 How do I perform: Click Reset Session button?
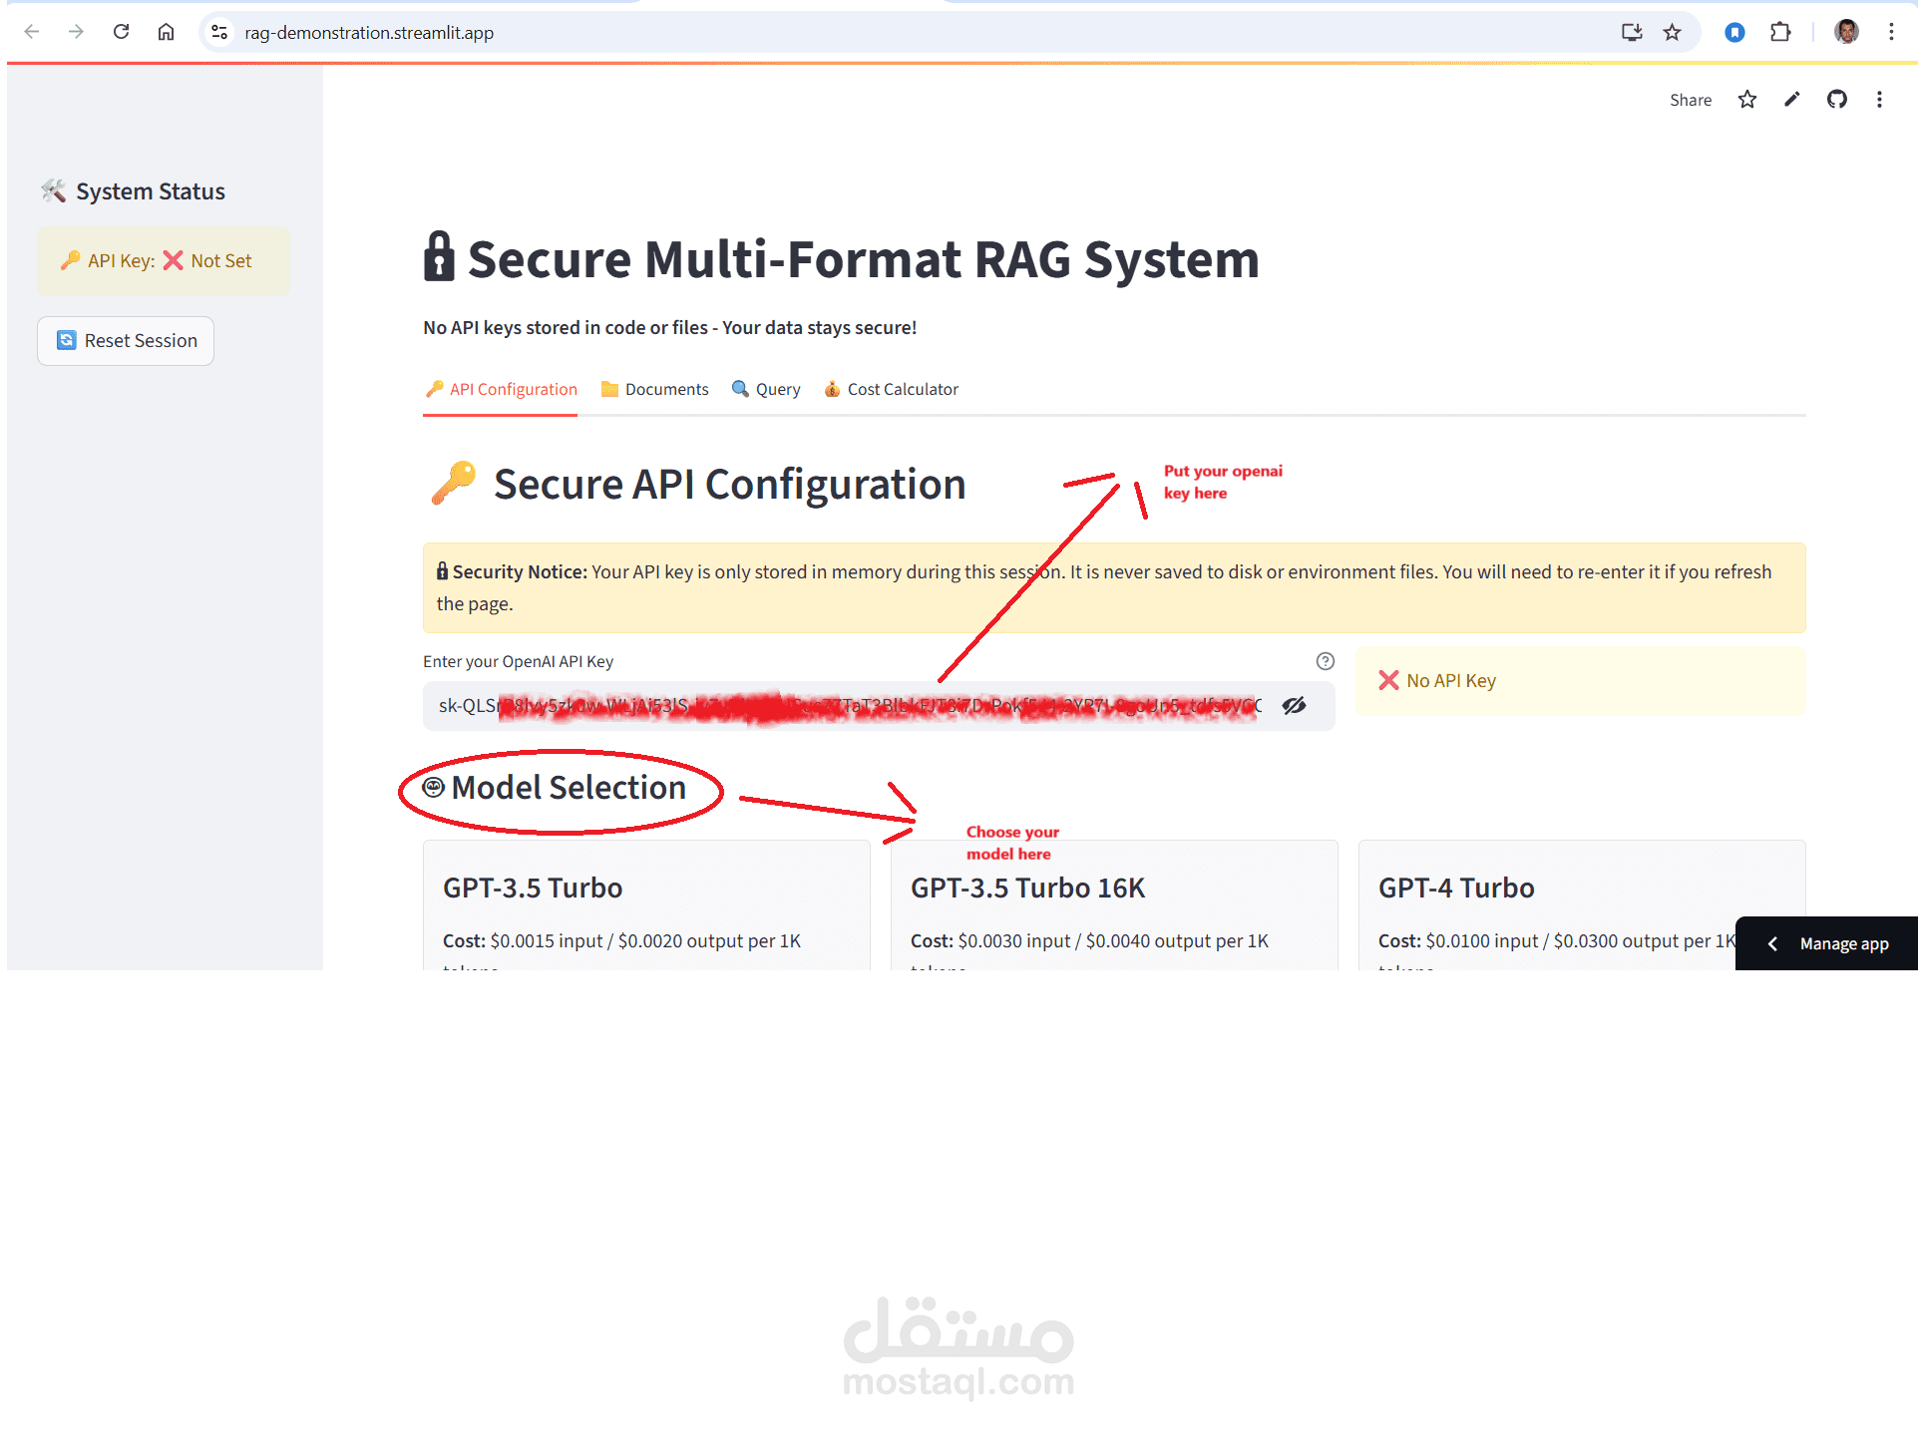(x=126, y=341)
